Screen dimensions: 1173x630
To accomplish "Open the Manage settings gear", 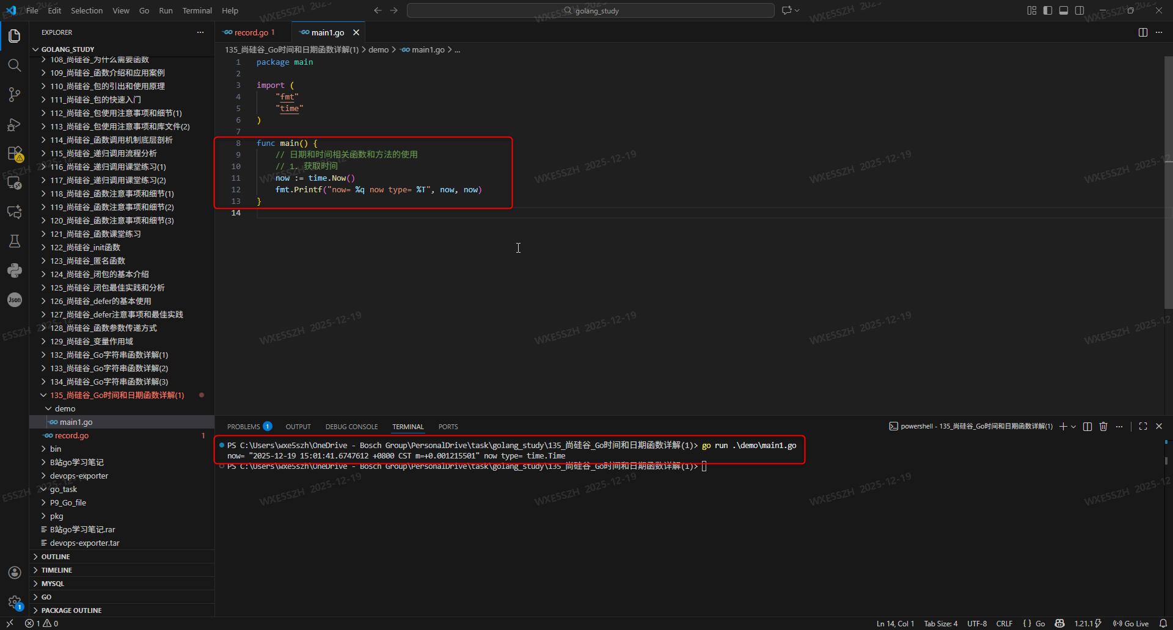I will coord(15,602).
